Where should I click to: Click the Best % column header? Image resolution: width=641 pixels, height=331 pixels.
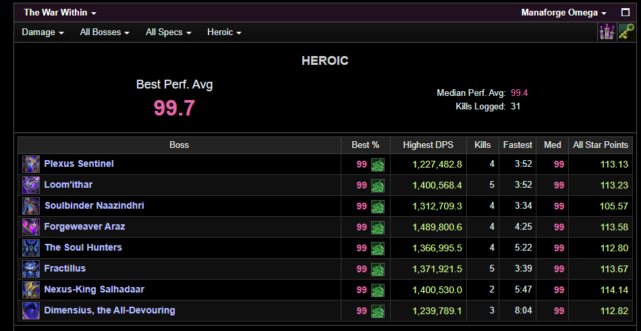(366, 145)
